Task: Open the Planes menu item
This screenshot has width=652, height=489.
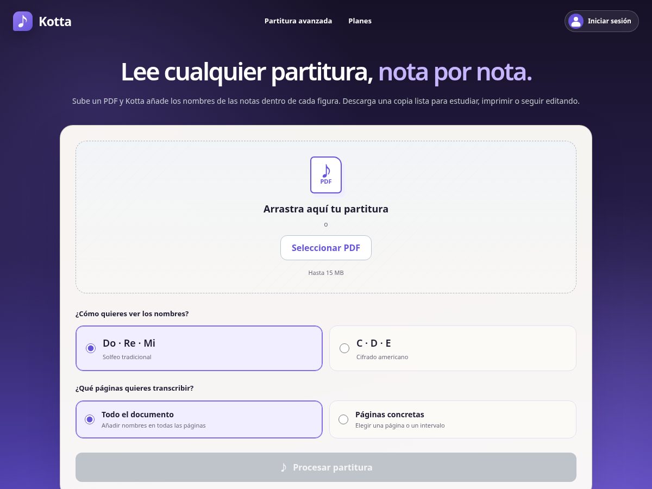Action: (360, 21)
